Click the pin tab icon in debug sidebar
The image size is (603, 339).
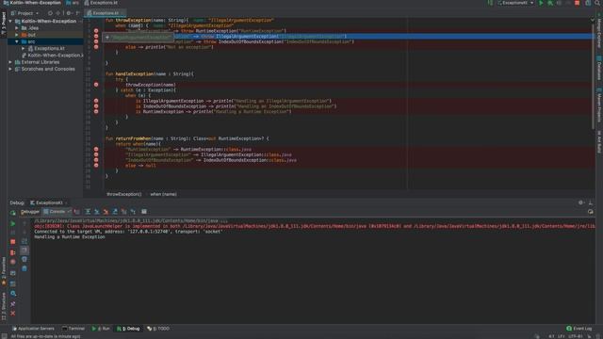tap(12, 303)
